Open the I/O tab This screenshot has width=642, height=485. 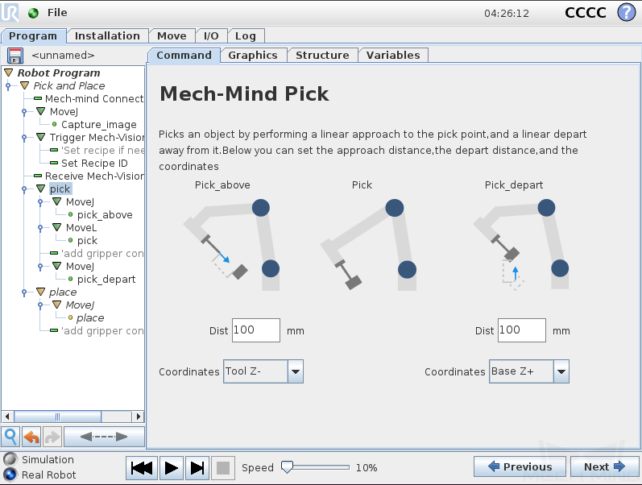pyautogui.click(x=211, y=36)
